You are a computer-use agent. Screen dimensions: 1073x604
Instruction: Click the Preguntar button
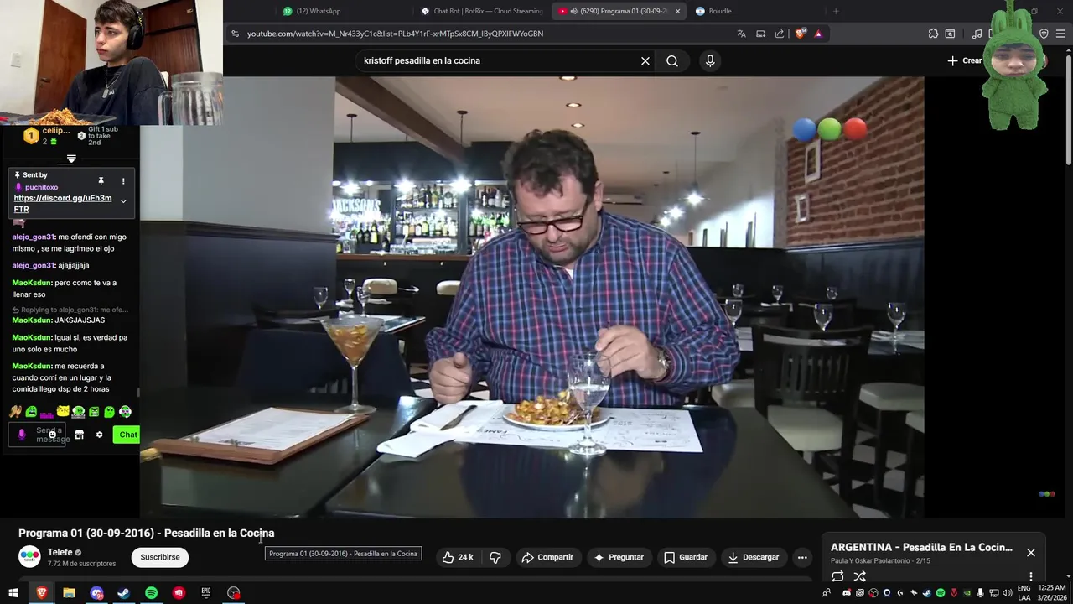tap(619, 557)
